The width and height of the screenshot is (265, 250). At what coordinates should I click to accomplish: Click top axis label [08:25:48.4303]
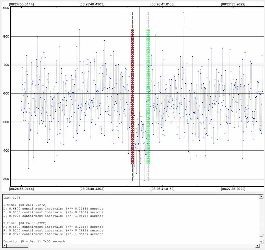tap(92, 4)
